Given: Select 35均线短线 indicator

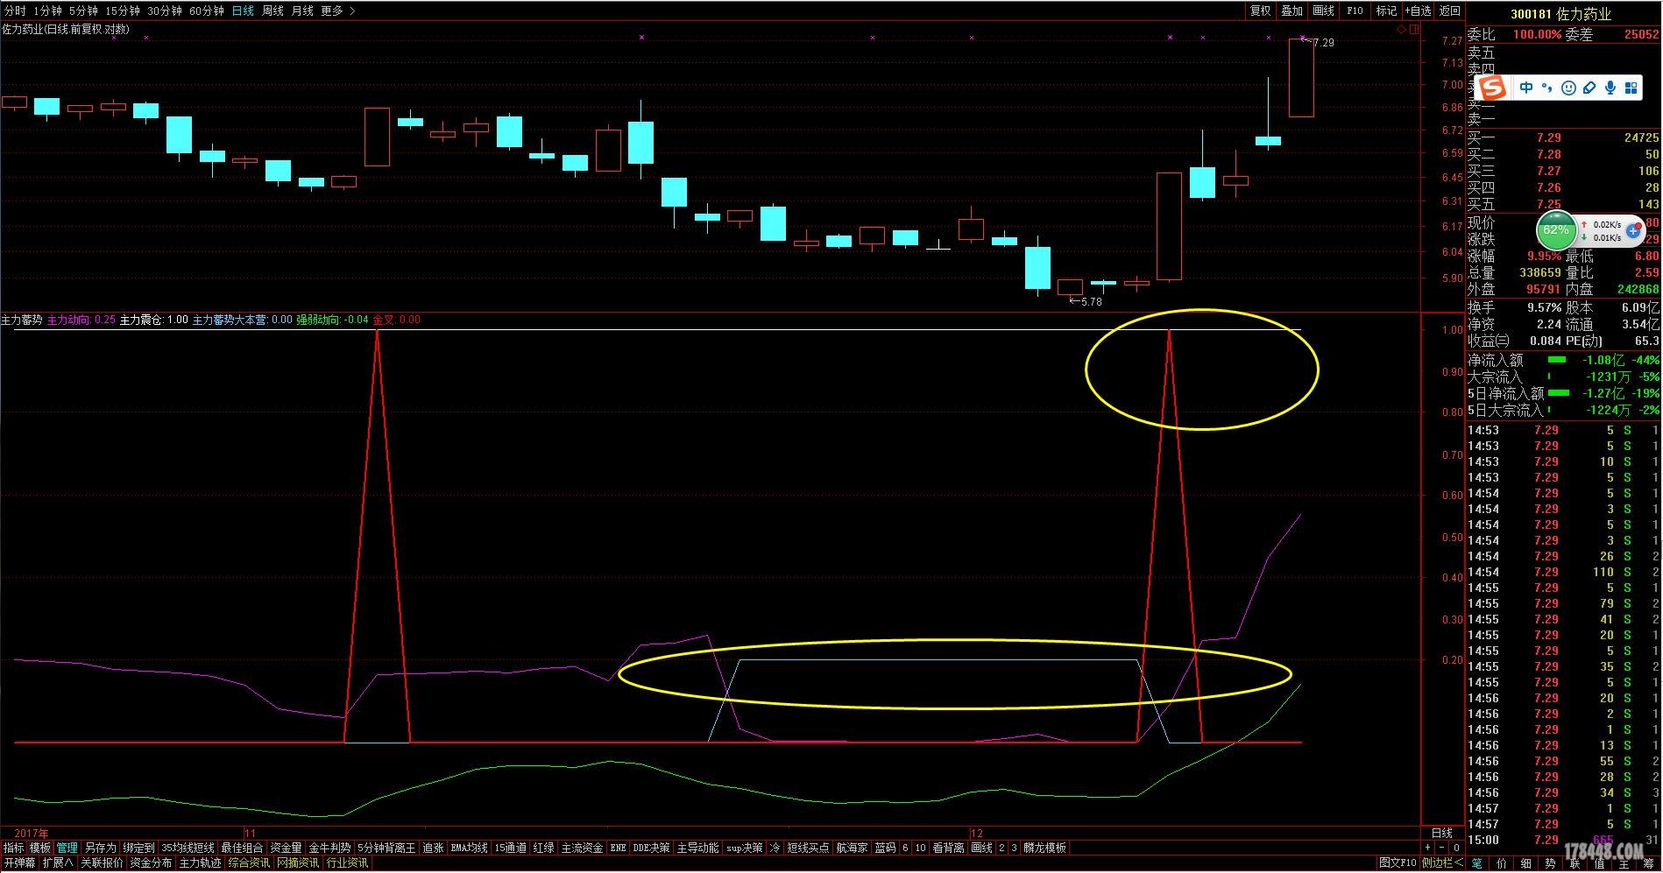Looking at the screenshot, I should tap(188, 848).
